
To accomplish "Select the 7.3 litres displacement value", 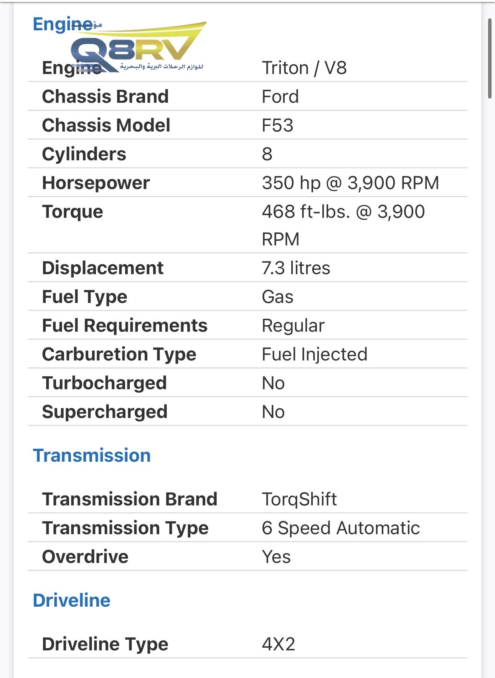I will point(296,268).
